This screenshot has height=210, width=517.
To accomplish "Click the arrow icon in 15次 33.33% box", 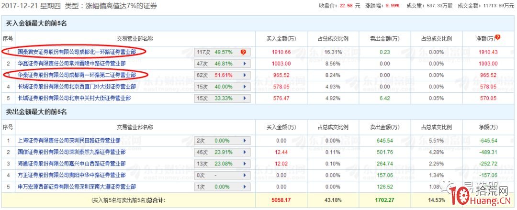I will pos(245,98).
